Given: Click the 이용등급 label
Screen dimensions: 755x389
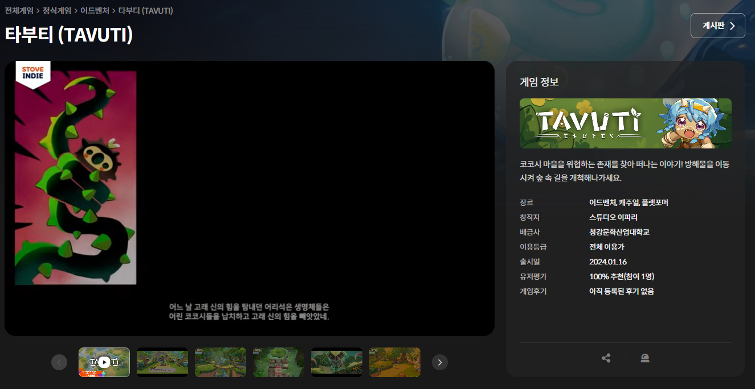Looking at the screenshot, I should (533, 247).
